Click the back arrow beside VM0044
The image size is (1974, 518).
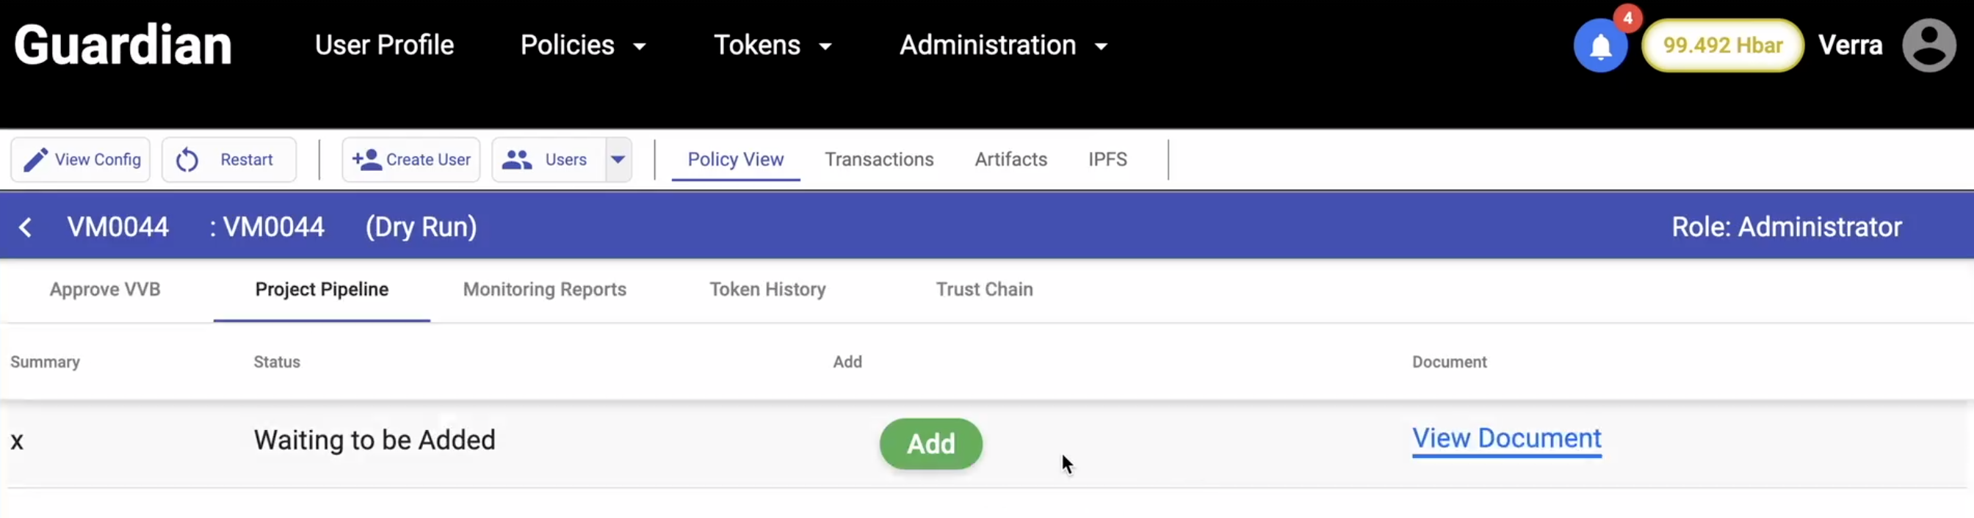tap(25, 227)
